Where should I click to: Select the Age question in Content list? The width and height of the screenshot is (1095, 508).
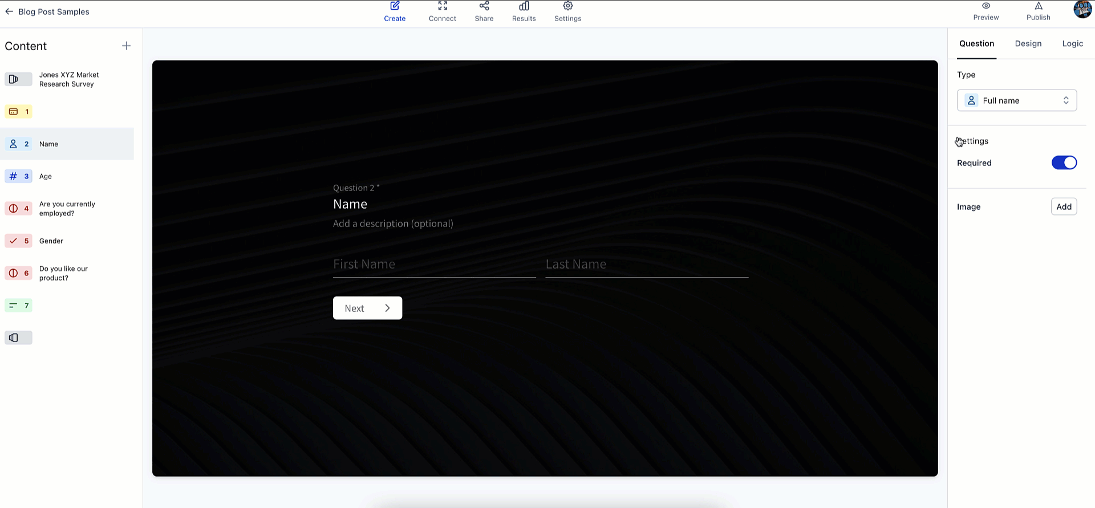[x=46, y=176]
